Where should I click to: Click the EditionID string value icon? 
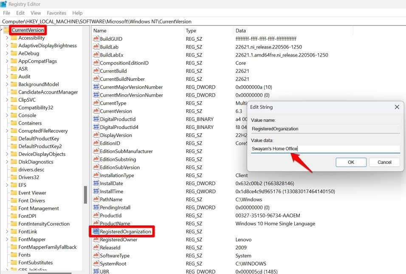click(96, 143)
